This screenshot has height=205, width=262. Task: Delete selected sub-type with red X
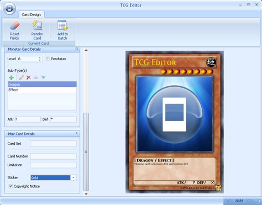pos(29,77)
